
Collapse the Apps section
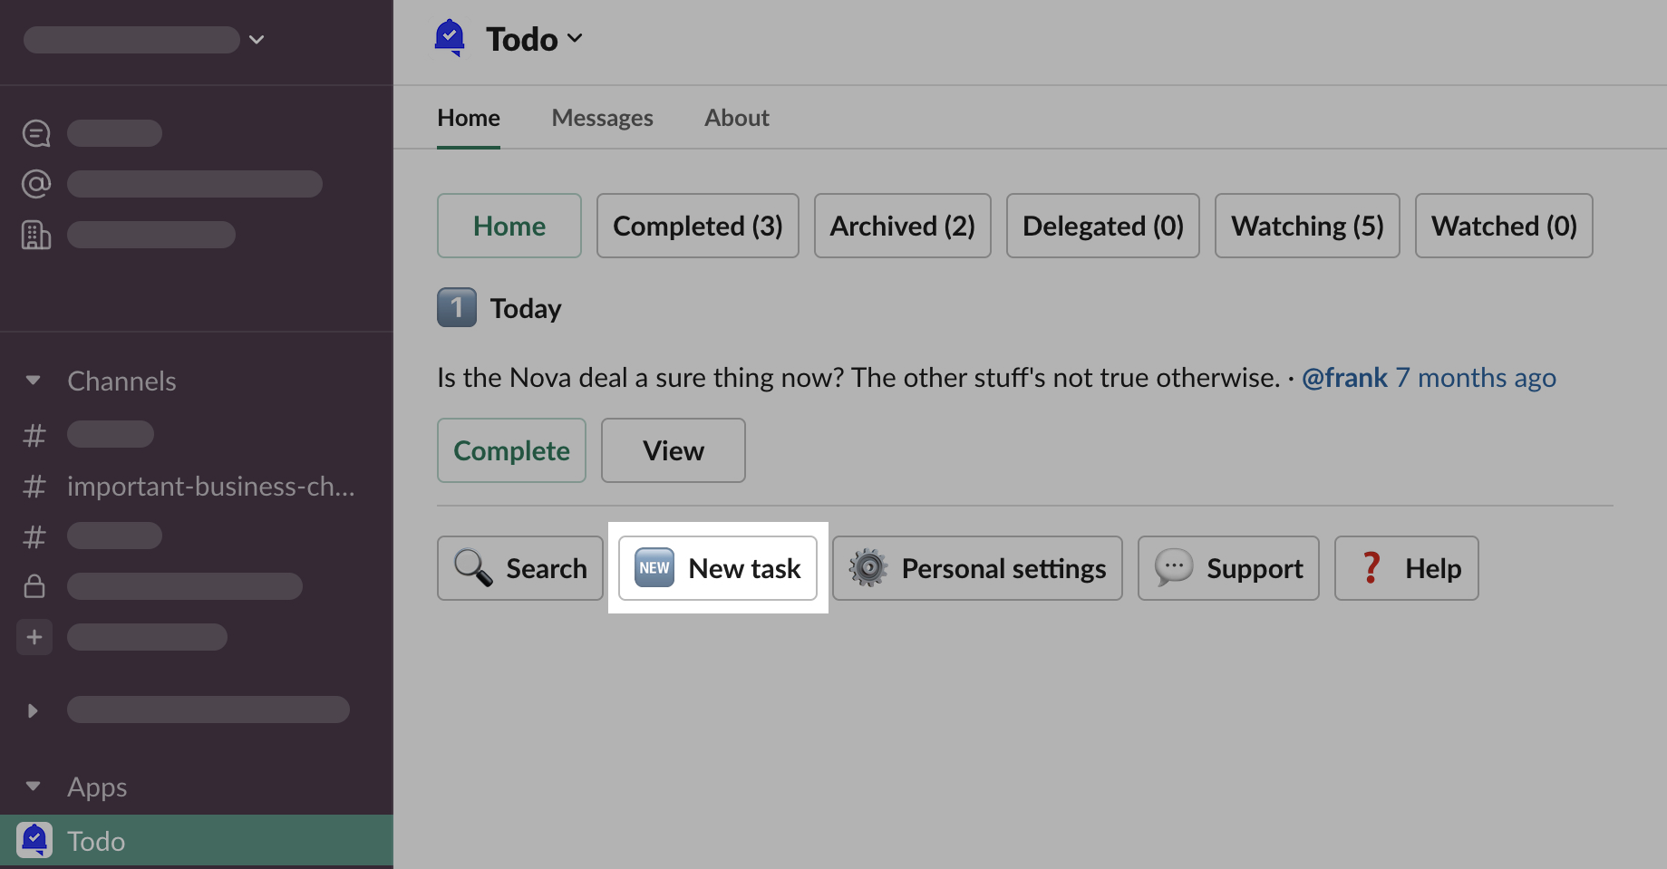pyautogui.click(x=34, y=787)
